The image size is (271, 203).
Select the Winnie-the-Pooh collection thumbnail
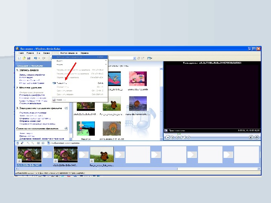pyautogui.click(x=112, y=104)
